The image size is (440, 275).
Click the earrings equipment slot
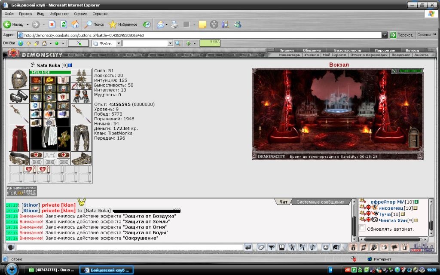pyautogui.click(x=82, y=72)
